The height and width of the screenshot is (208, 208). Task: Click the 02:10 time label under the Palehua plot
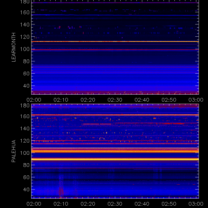coord(61,204)
